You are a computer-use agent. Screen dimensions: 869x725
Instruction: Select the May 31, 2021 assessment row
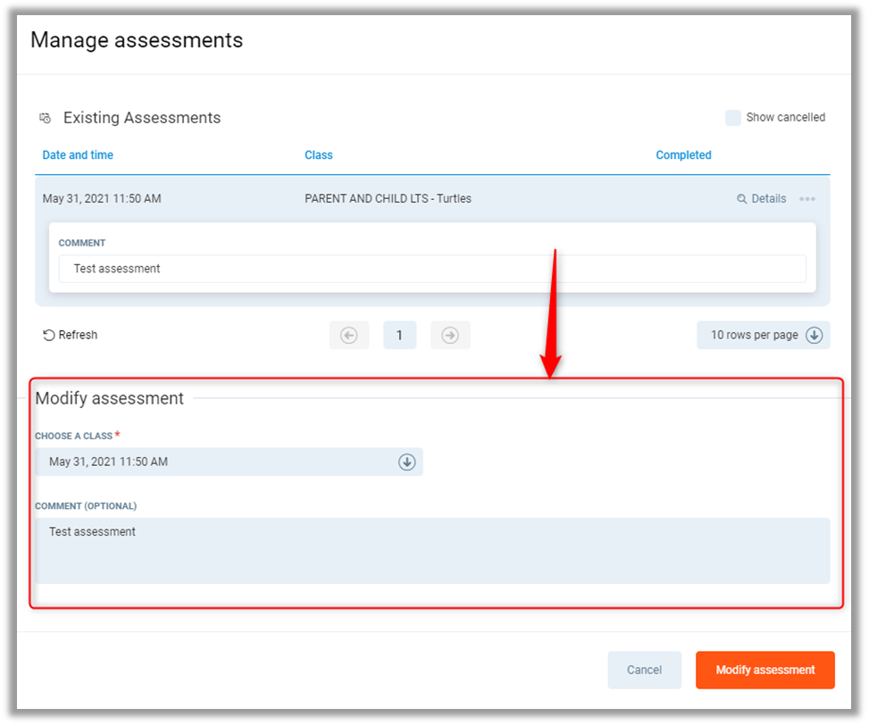(102, 199)
